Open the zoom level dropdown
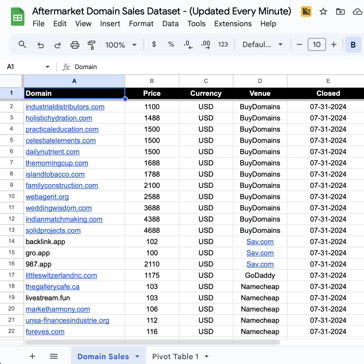The image size is (364, 364). click(121, 45)
